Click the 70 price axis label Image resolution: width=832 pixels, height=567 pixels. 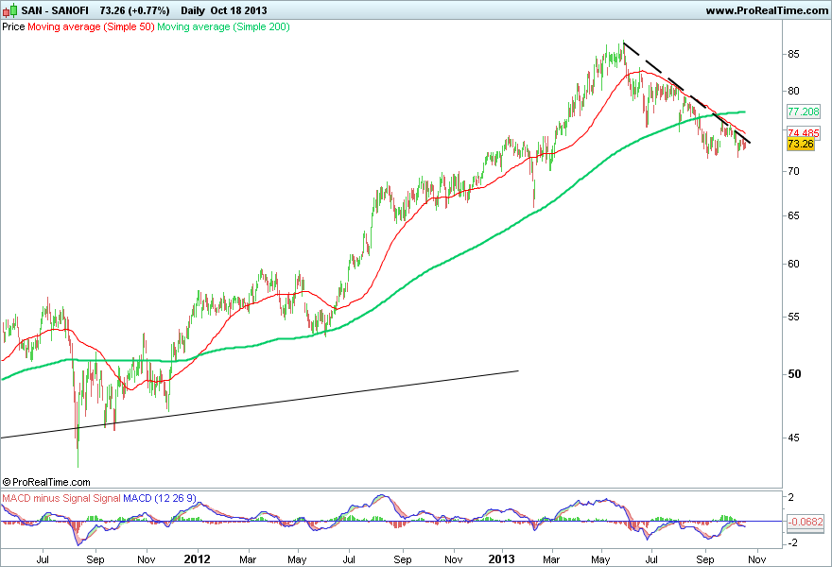pos(794,171)
